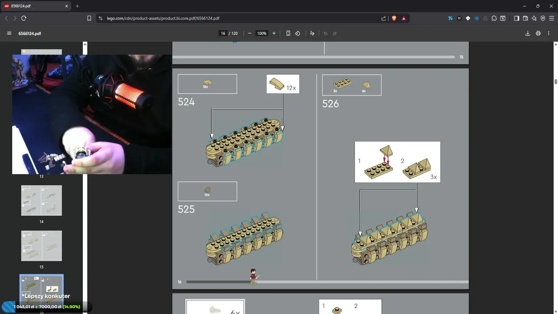The image size is (558, 314).
Task: Open Brave Rewards triangle icon
Action: (x=404, y=18)
